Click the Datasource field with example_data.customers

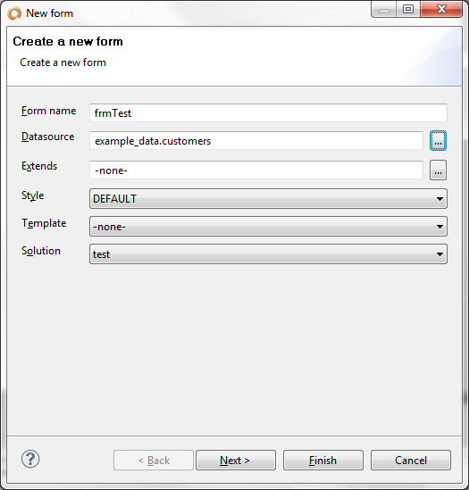pyautogui.click(x=256, y=141)
